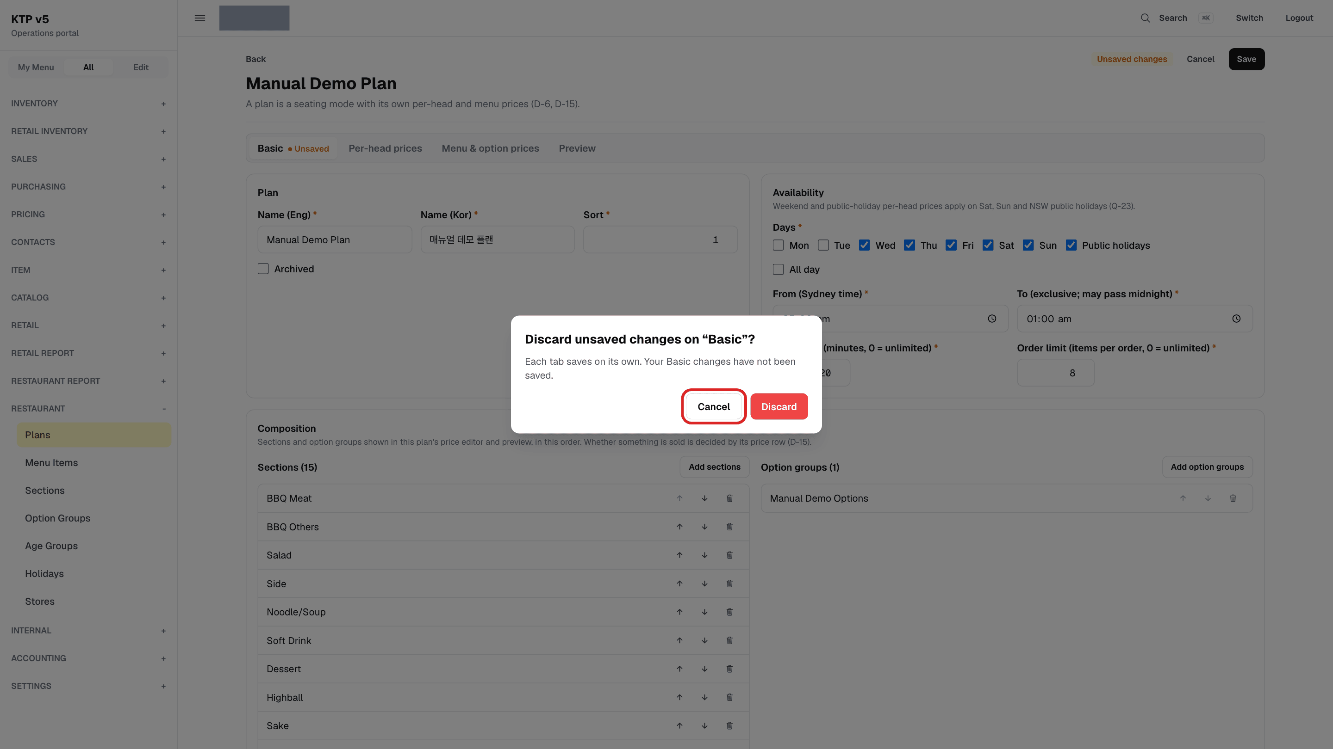Viewport: 1333px width, 749px height.
Task: Switch to Per-head prices tab
Action: 385,148
